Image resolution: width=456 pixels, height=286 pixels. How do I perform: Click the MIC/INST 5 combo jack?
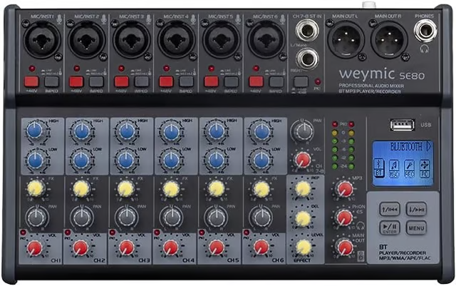click(221, 40)
